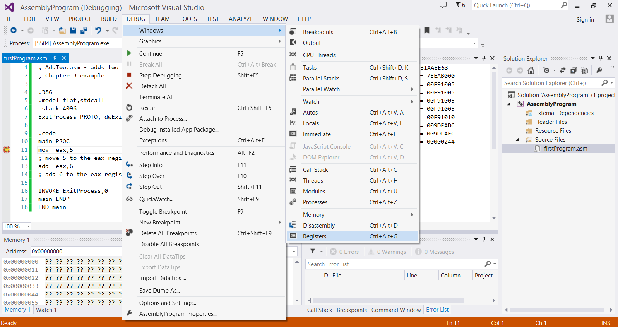Switch to the Watch 1 tab

[x=46, y=310]
